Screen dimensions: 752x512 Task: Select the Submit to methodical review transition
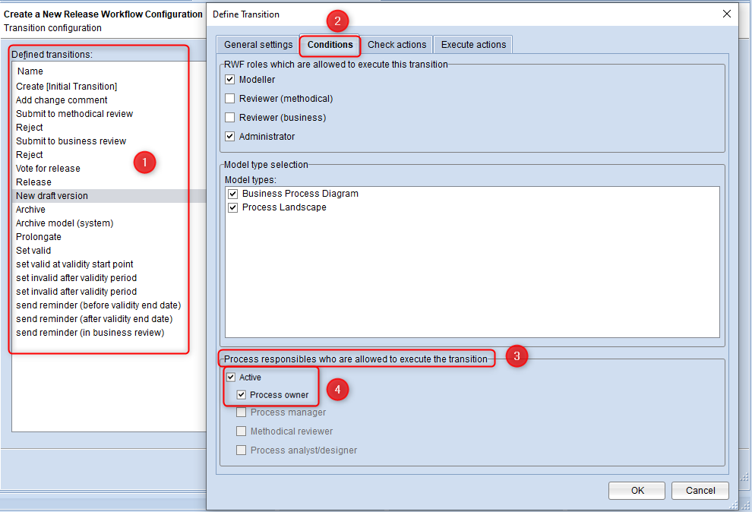(109, 114)
